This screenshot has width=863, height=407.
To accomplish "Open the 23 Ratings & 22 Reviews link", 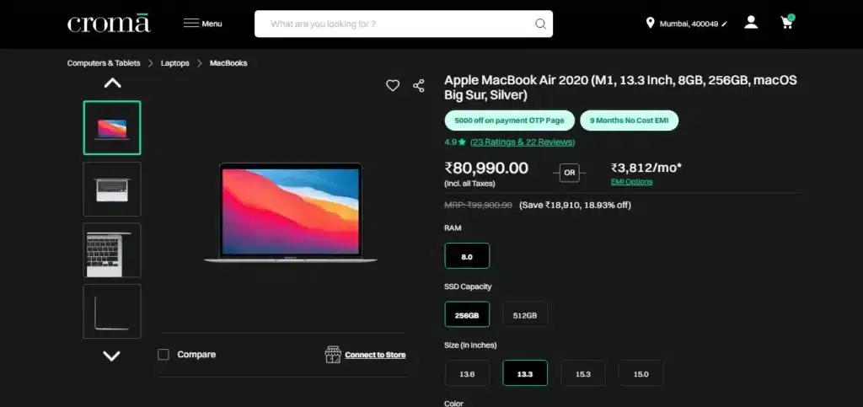I will pyautogui.click(x=523, y=142).
